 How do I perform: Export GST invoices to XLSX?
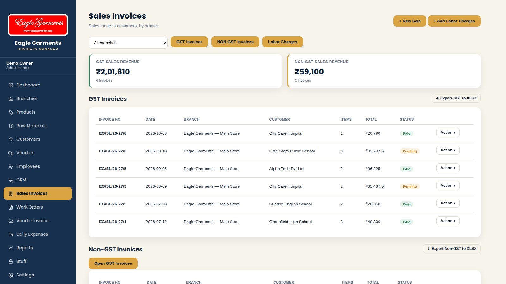pyautogui.click(x=456, y=98)
